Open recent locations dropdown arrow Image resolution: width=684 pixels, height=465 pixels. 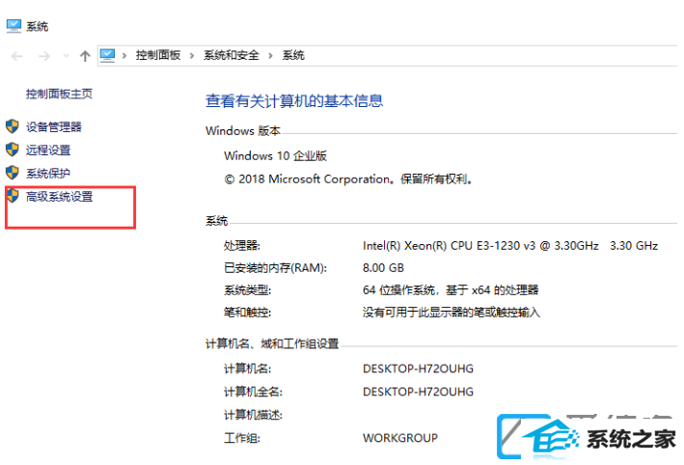pos(66,56)
